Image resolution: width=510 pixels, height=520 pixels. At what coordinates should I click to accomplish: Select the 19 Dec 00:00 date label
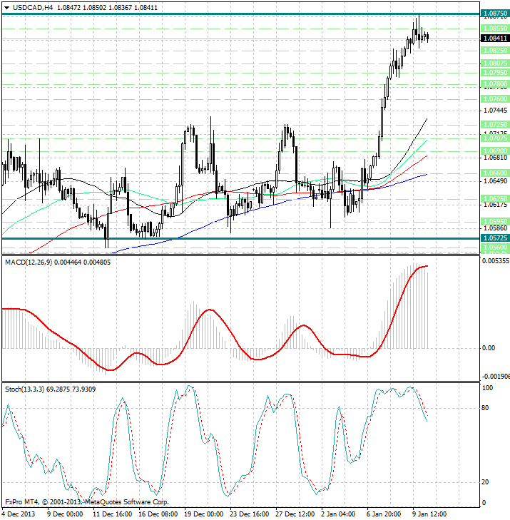coord(205,512)
